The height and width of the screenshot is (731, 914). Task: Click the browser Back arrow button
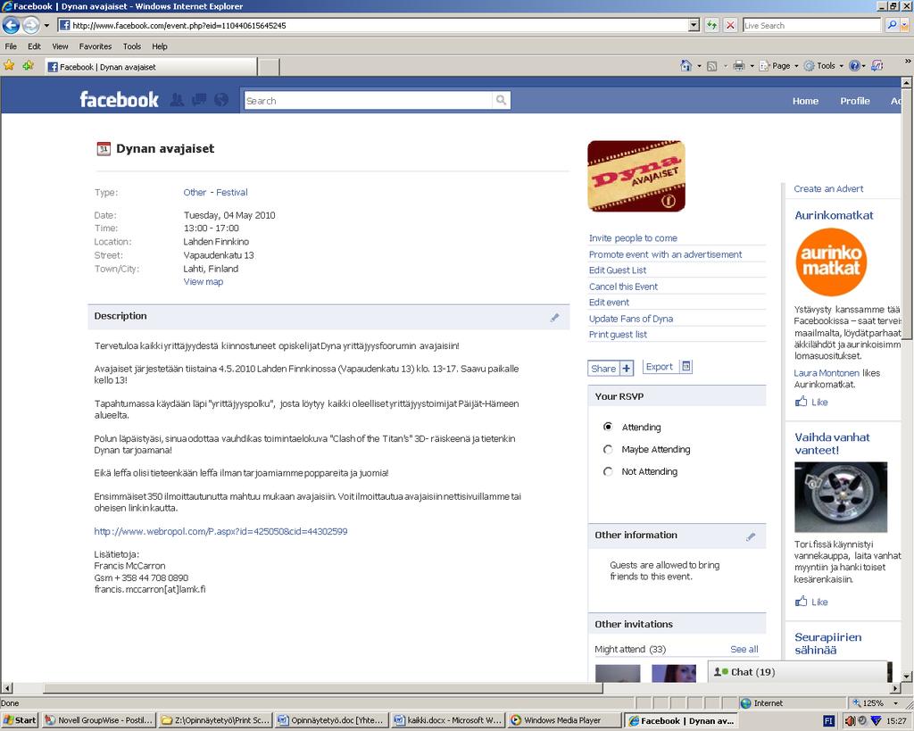[11, 25]
